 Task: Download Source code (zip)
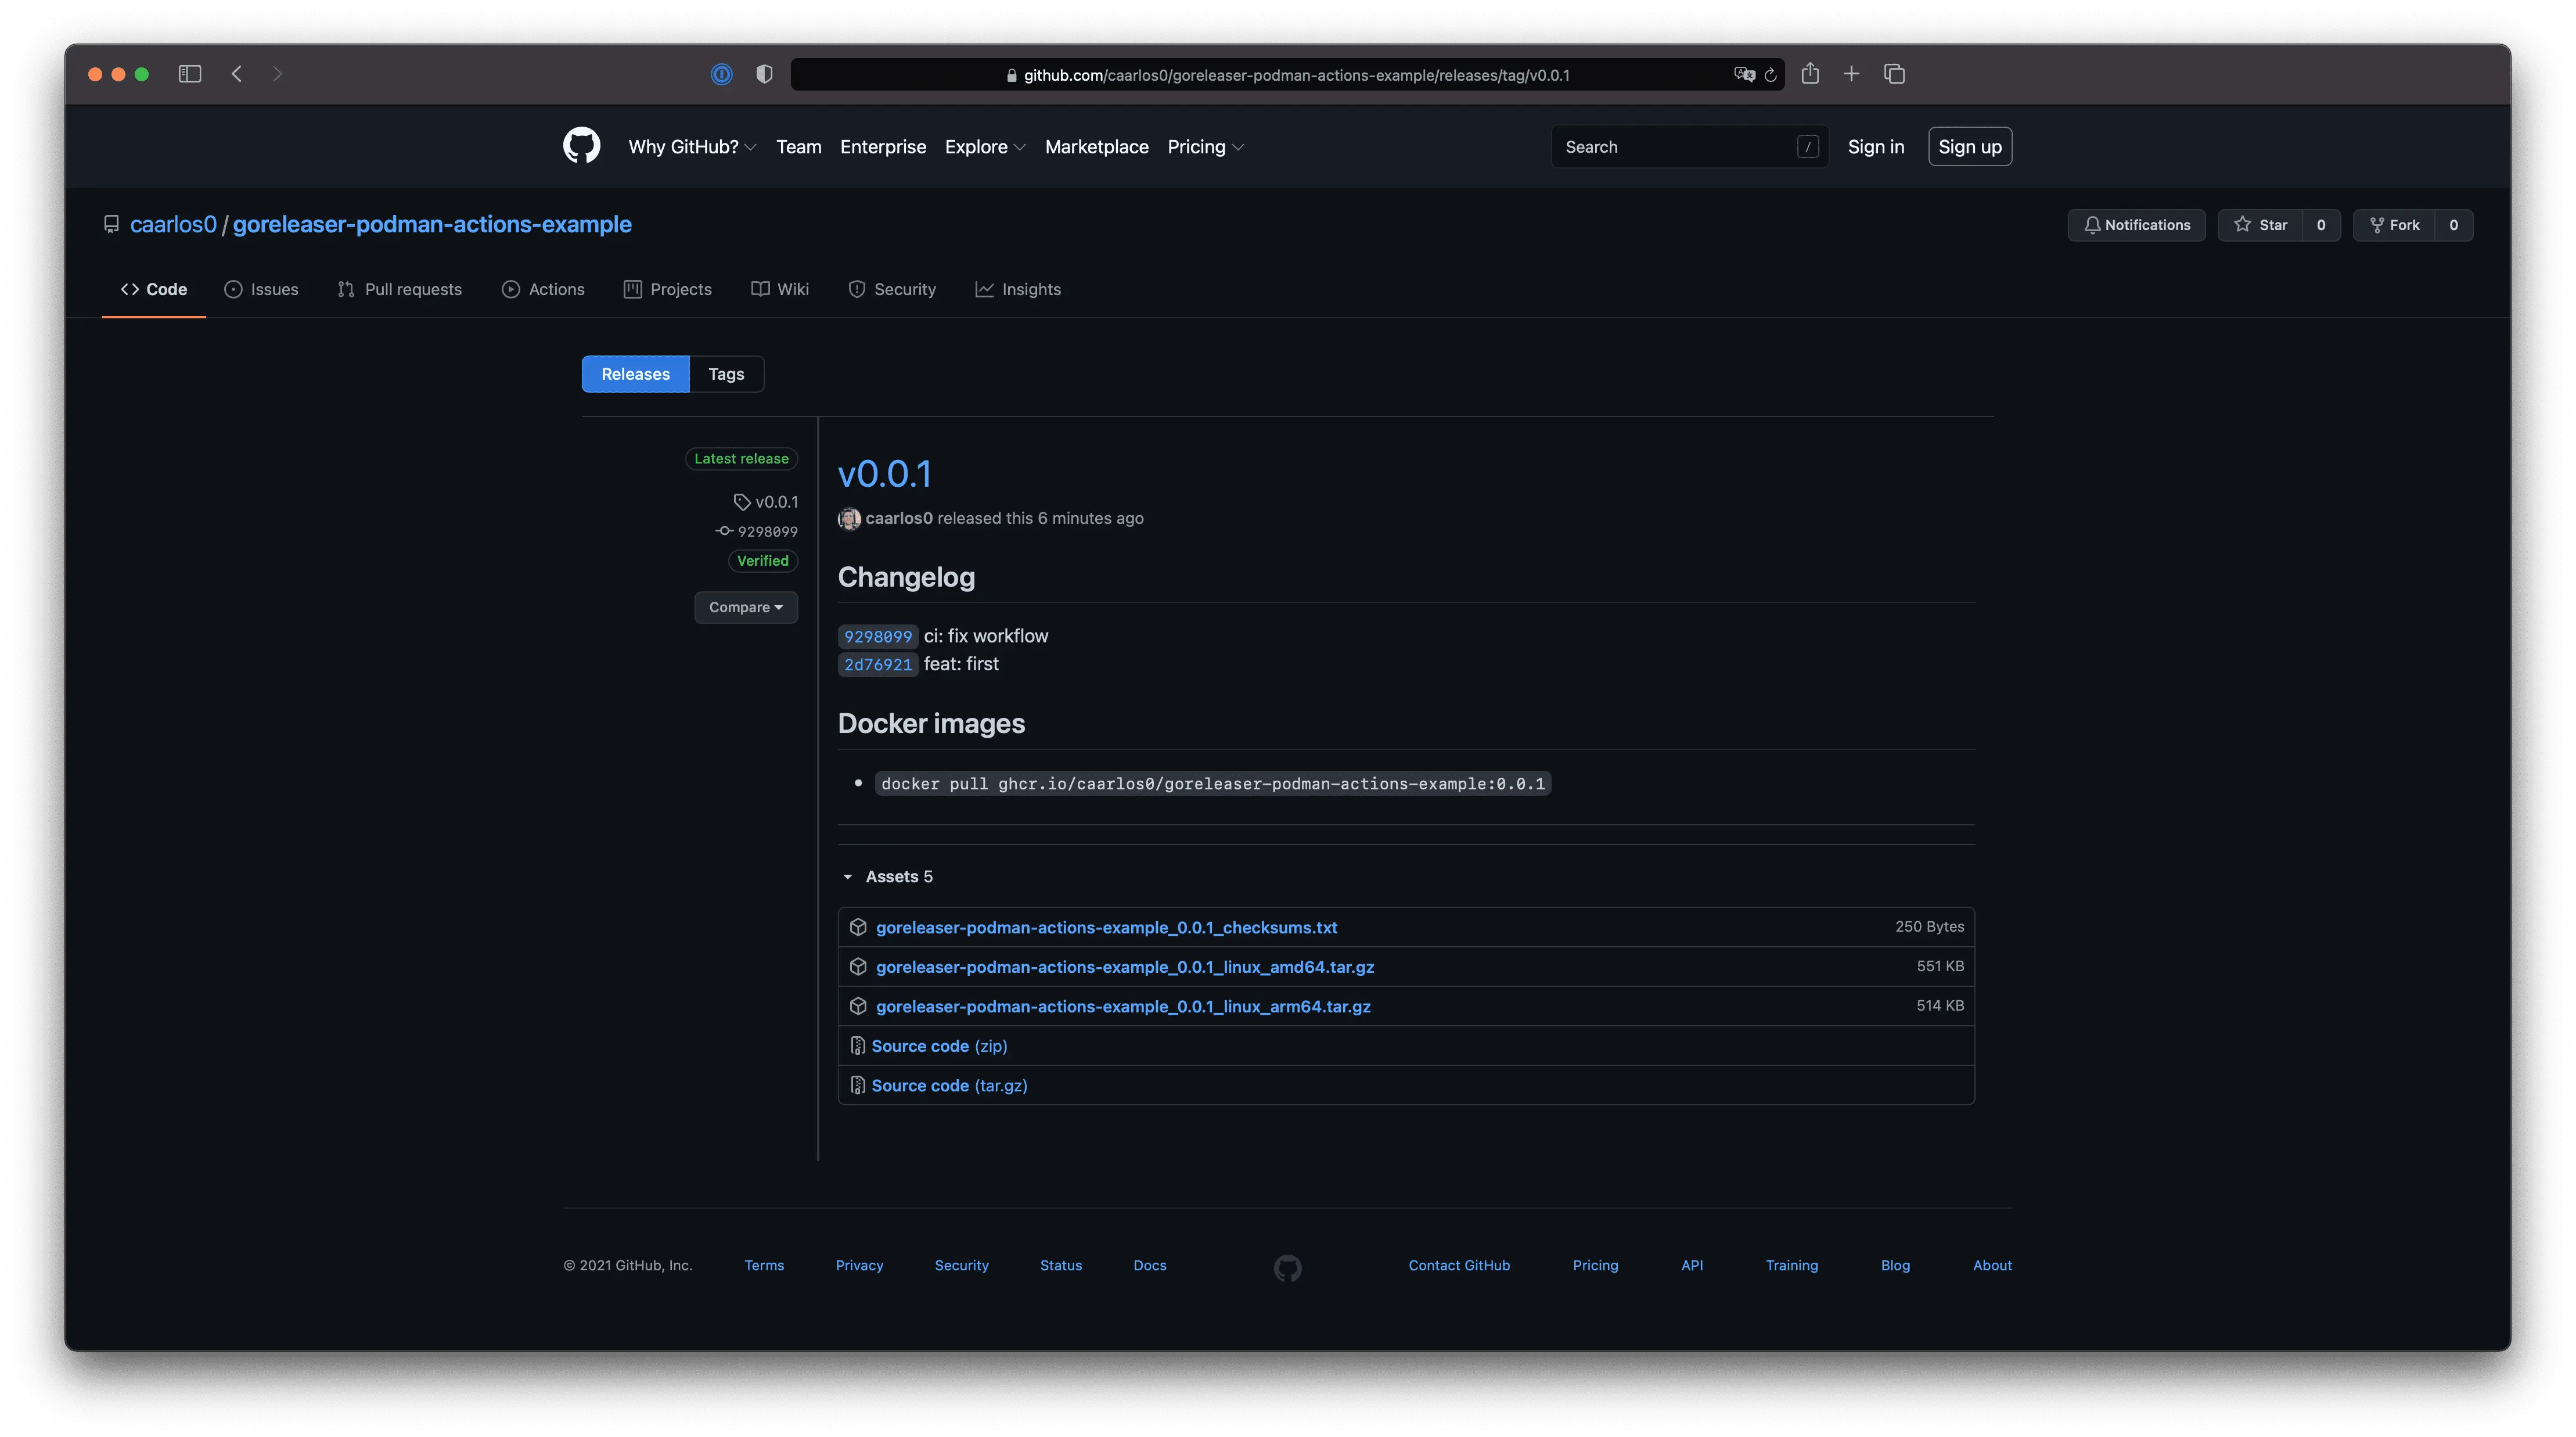tap(939, 1045)
